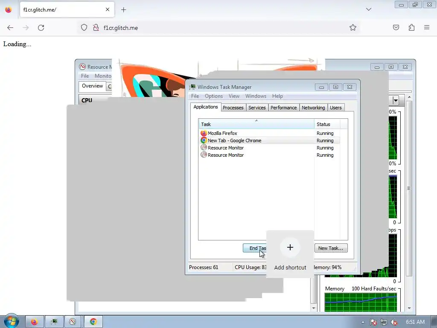Switch to the Users tab
The width and height of the screenshot is (437, 328).
click(335, 108)
